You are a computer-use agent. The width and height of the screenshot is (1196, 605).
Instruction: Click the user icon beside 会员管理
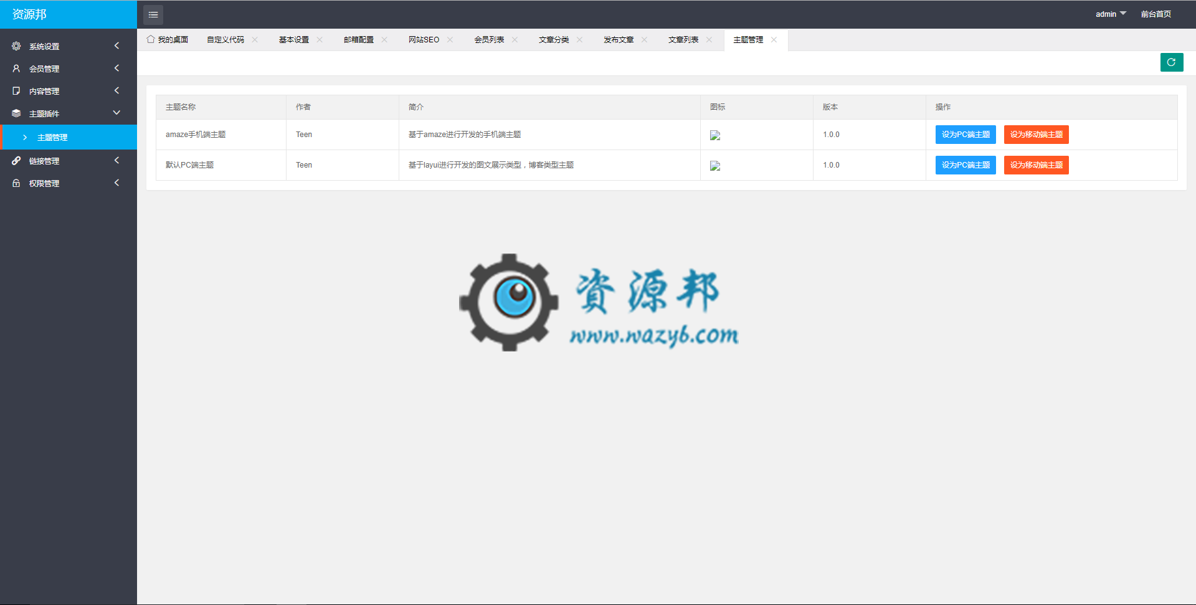(x=16, y=69)
